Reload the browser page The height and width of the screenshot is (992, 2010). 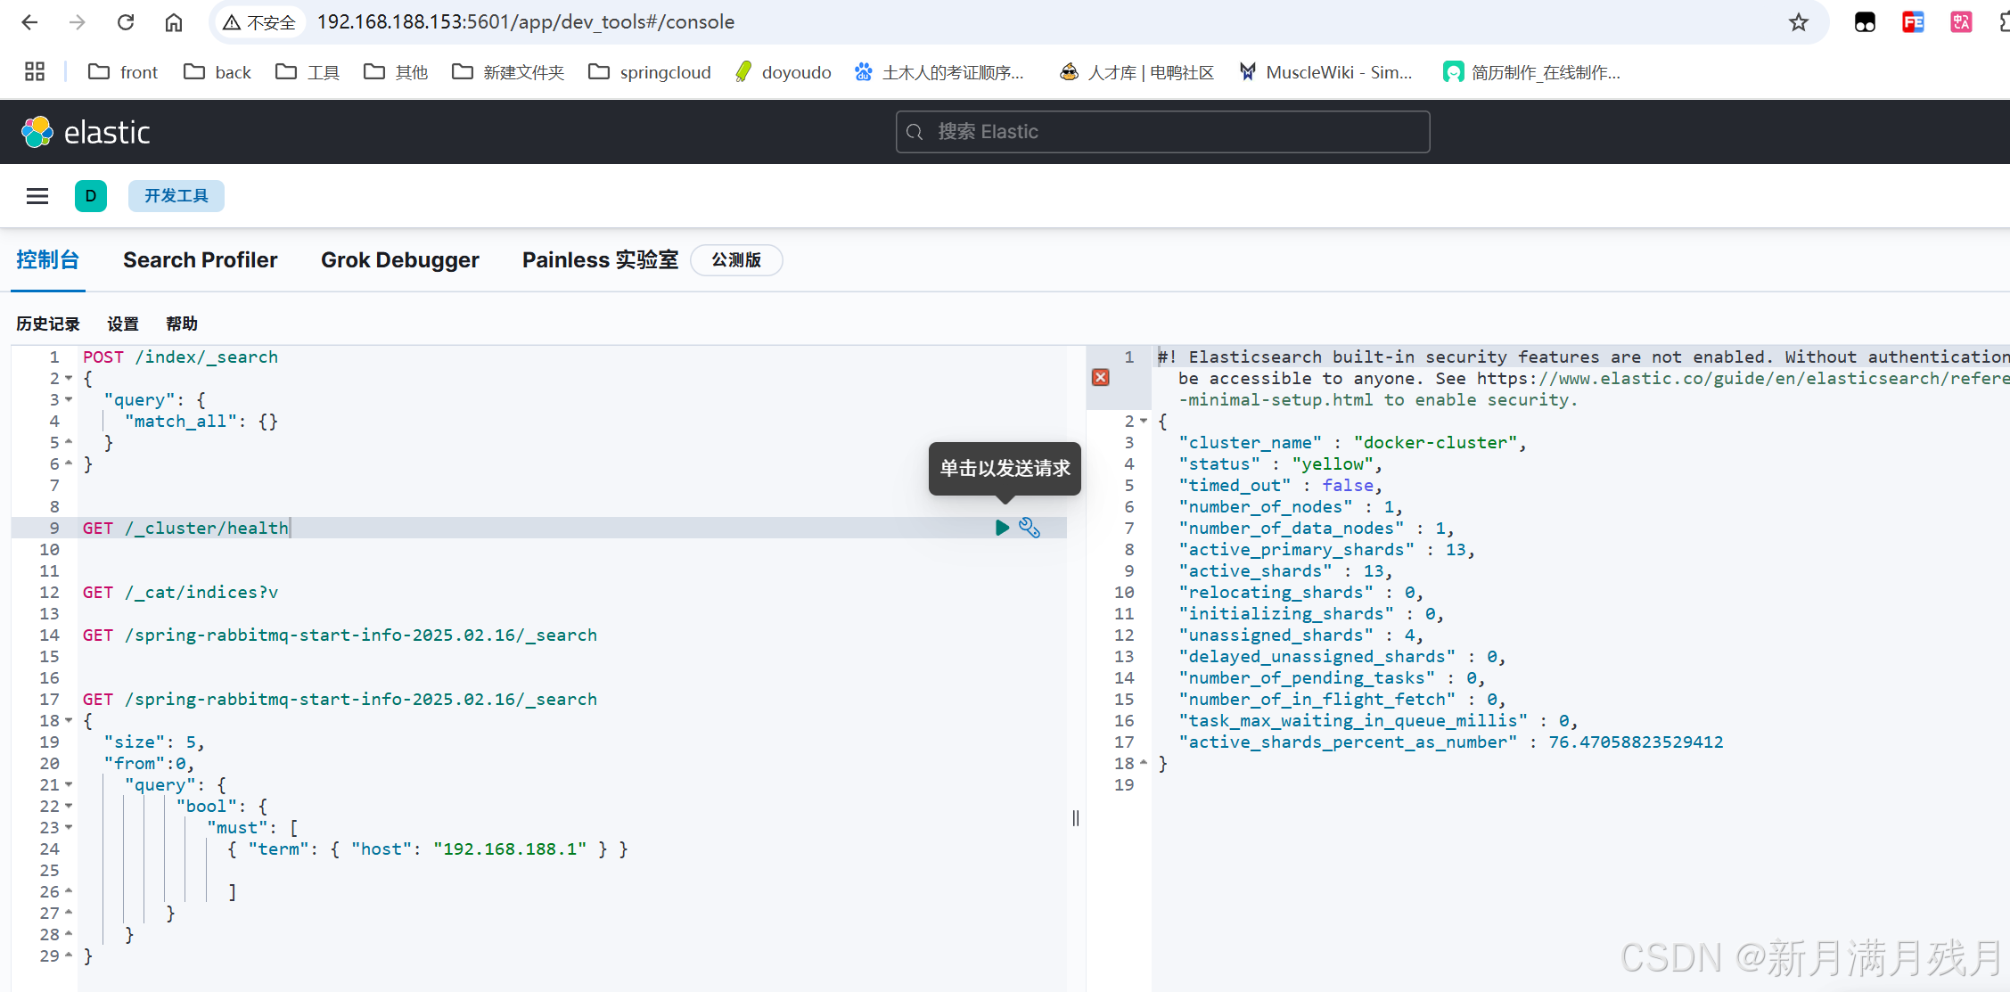tap(126, 22)
